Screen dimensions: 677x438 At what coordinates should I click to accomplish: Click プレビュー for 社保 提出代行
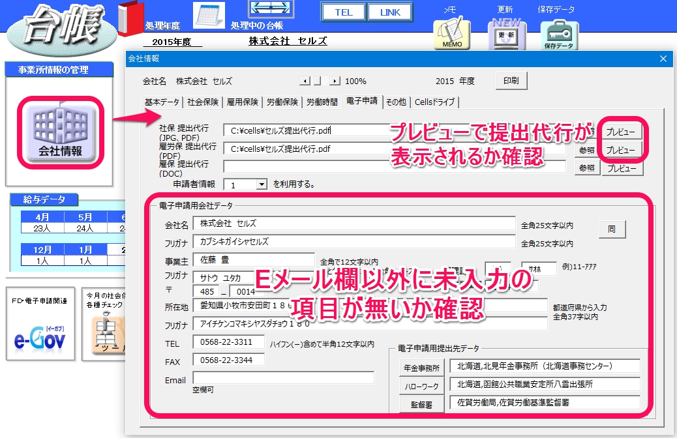[620, 132]
